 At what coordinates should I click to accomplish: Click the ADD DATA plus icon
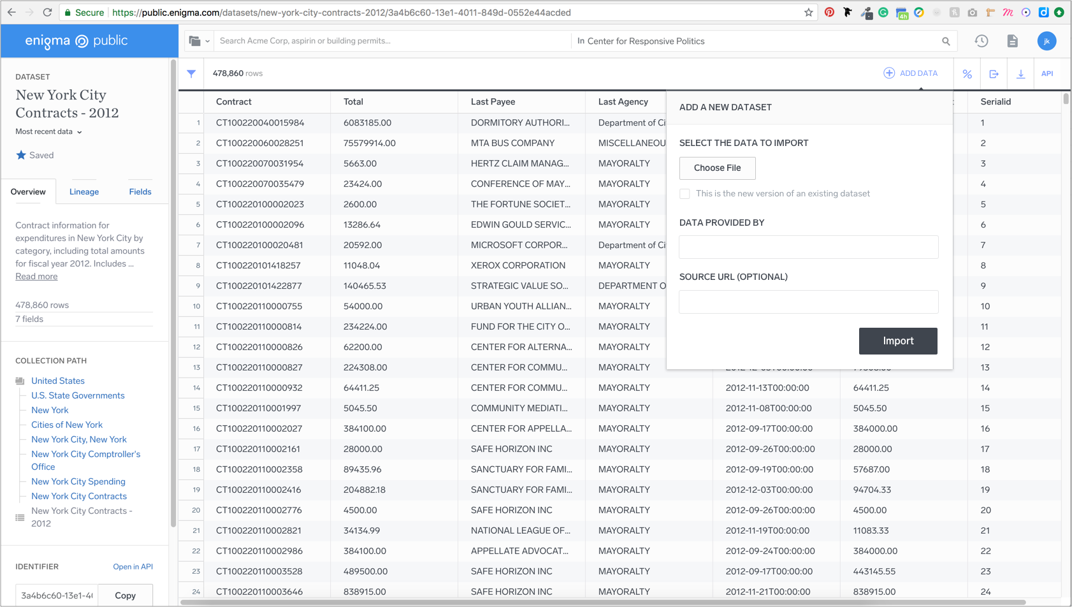889,73
